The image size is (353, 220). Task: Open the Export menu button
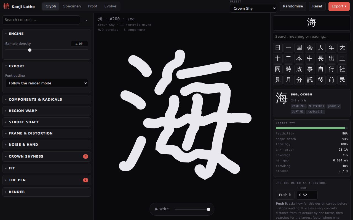tap(339, 6)
